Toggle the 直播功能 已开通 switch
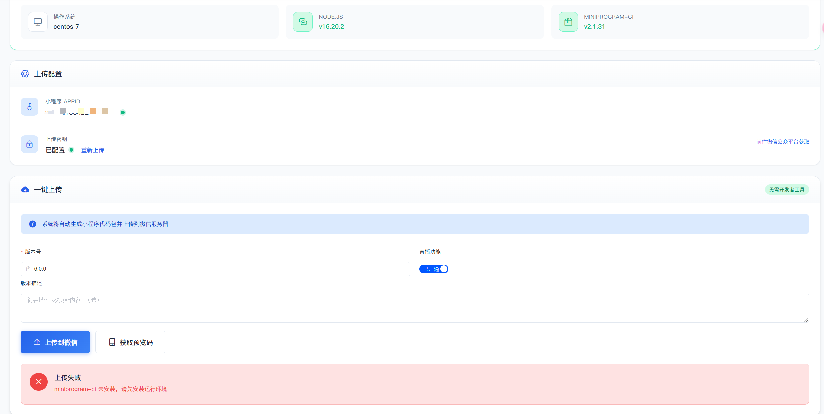Viewport: 824px width, 414px height. click(434, 269)
